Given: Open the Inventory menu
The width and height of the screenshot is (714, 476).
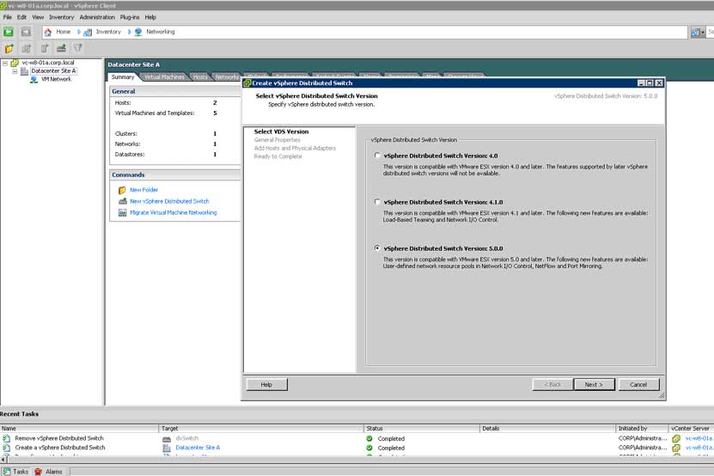Looking at the screenshot, I should (x=62, y=17).
